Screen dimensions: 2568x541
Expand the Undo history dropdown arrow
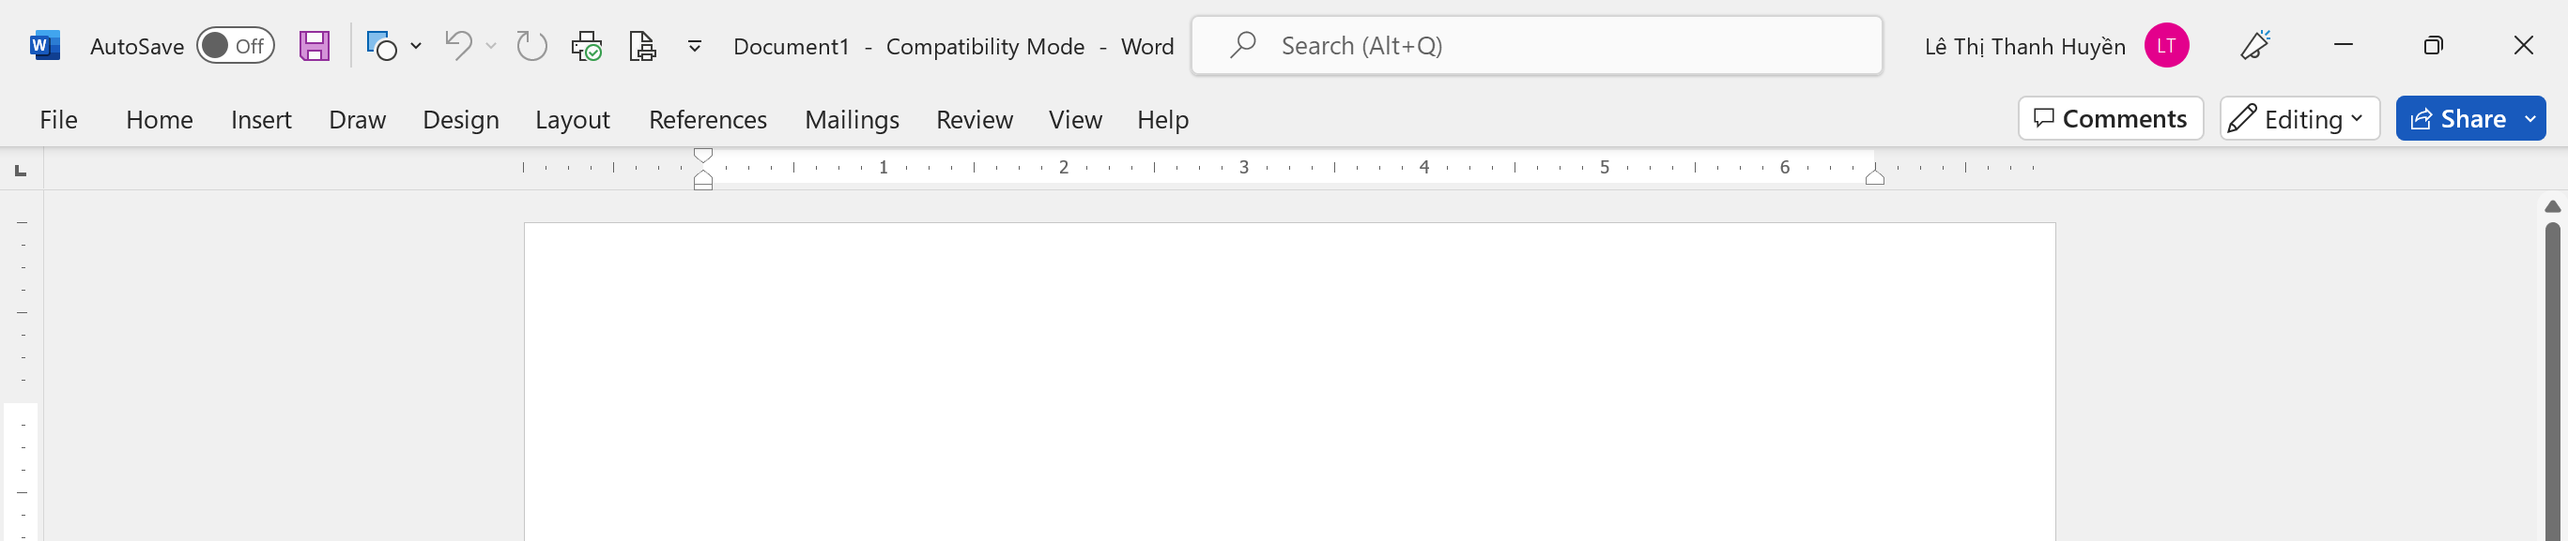[x=490, y=46]
